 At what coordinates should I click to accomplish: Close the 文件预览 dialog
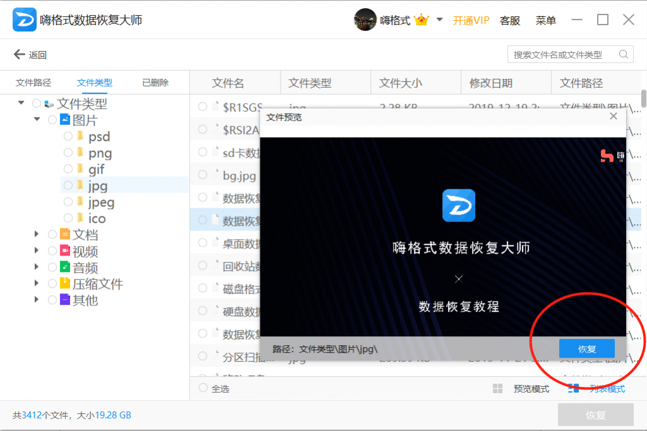pos(614,117)
